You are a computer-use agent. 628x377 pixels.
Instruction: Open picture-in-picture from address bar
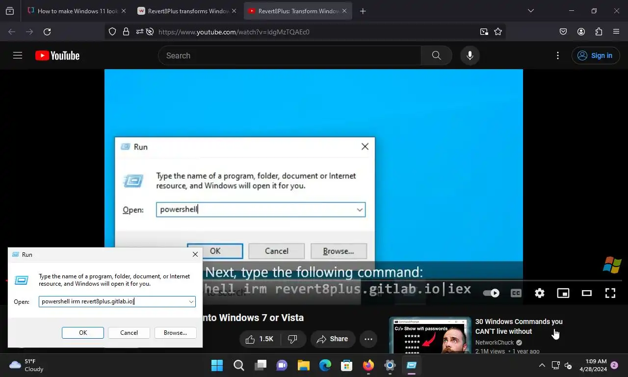click(x=484, y=31)
